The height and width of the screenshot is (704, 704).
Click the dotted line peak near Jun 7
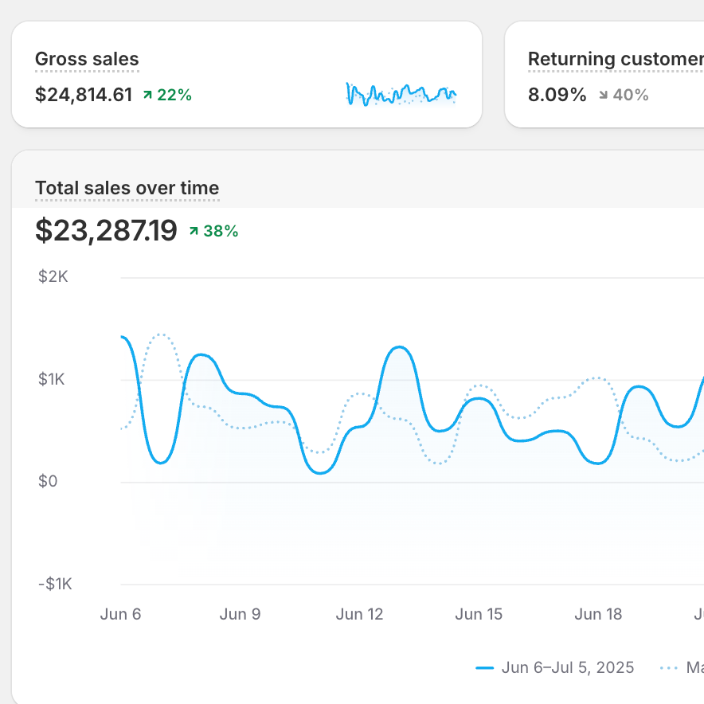161,334
